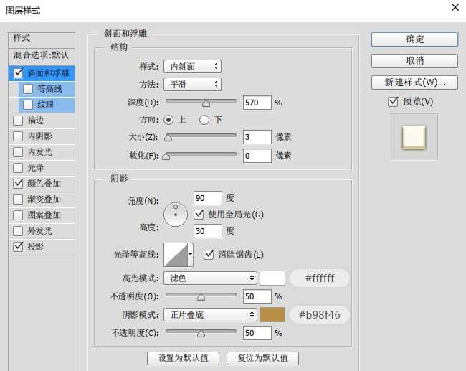466x371 pixels.
Task: Click 新建样式(W)... button
Action: point(414,82)
